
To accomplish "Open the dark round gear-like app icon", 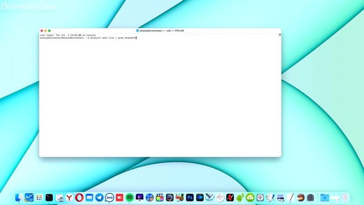I will [x=311, y=198].
